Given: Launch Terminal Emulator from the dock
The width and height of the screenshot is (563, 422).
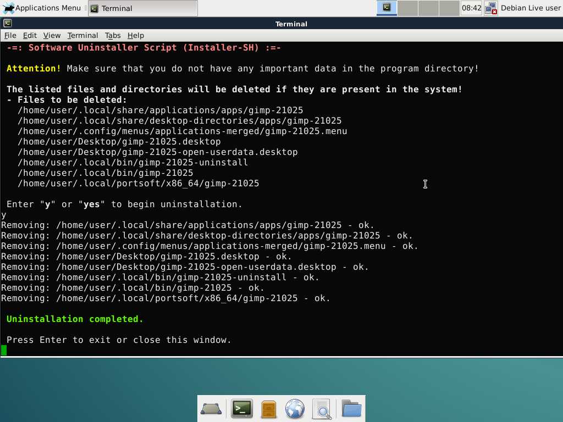Looking at the screenshot, I should pos(242,409).
